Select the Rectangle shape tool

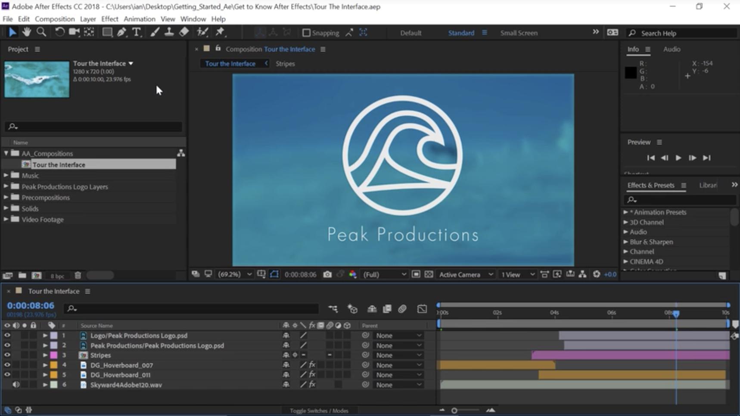(x=107, y=32)
